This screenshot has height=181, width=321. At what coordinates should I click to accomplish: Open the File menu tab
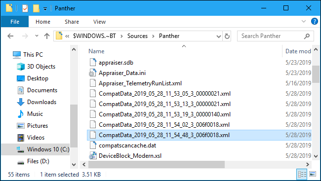(15, 22)
